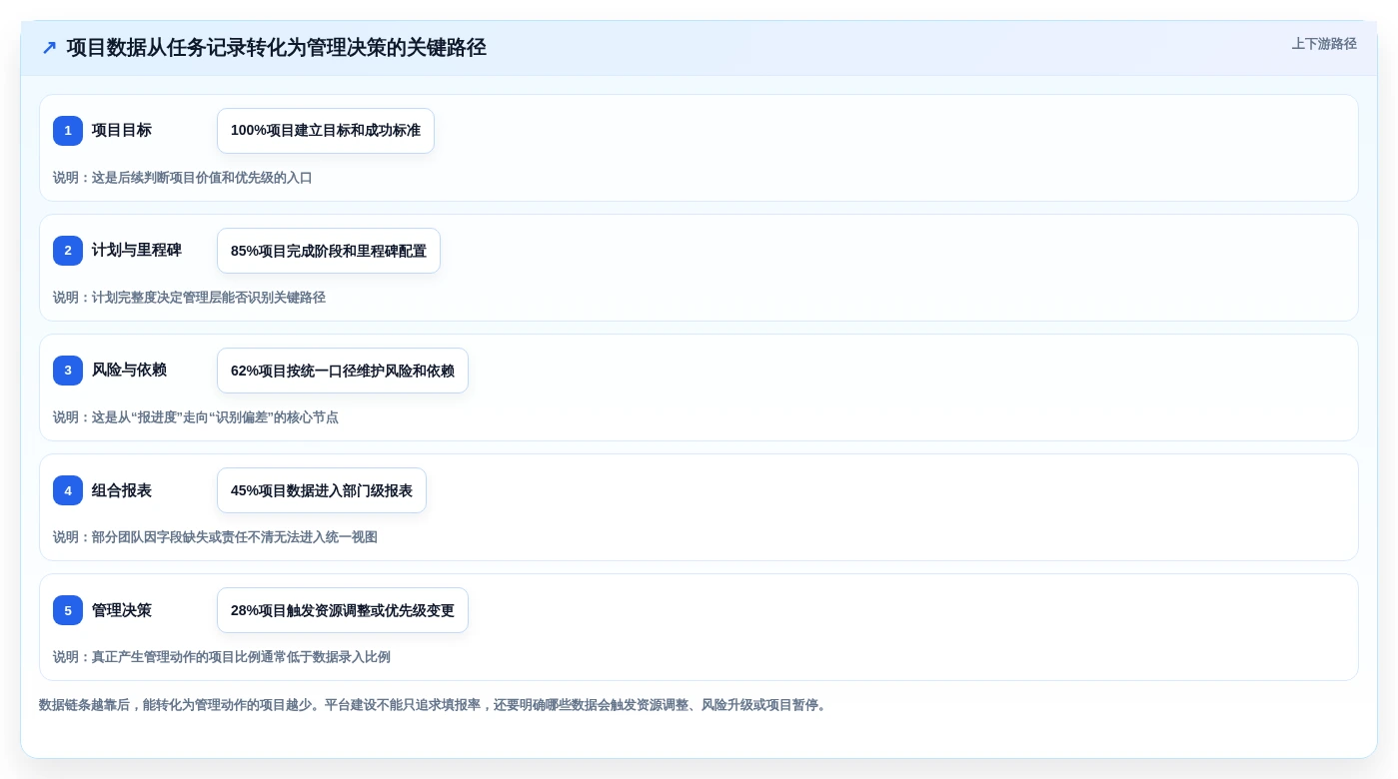Click the 风险与依赖 step title
Screen dimensions: 1398x779
pyautogui.click(x=129, y=371)
